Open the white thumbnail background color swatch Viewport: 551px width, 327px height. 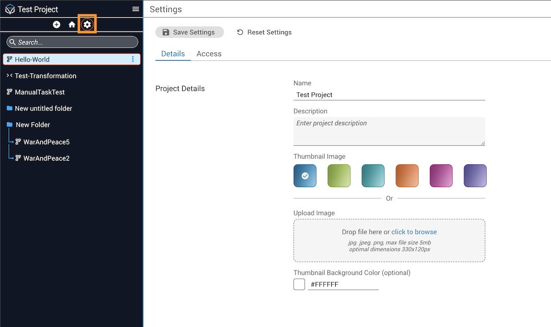coord(299,284)
